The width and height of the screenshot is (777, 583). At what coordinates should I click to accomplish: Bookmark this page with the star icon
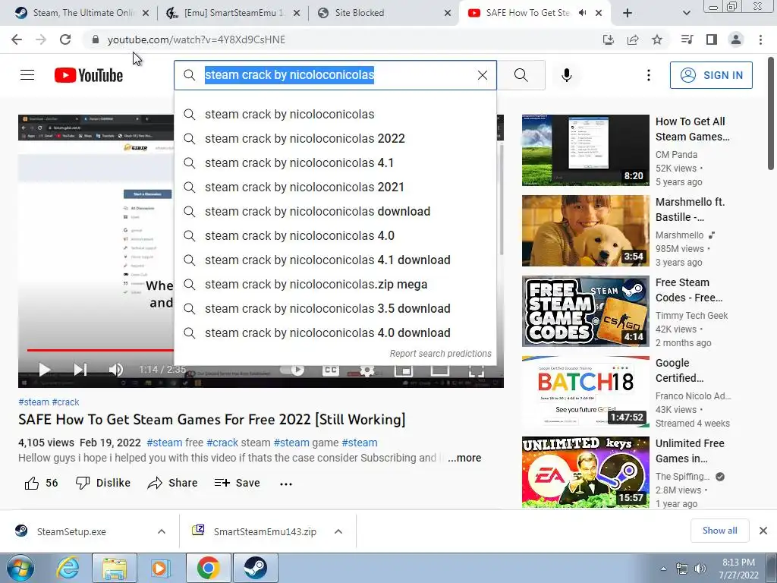[657, 39]
